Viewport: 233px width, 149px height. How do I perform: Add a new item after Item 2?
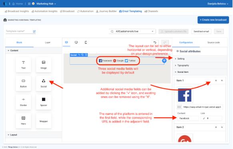coord(216,127)
